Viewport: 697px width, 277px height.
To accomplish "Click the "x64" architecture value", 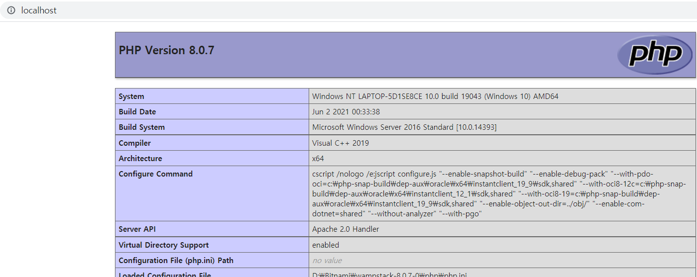I will [x=318, y=159].
